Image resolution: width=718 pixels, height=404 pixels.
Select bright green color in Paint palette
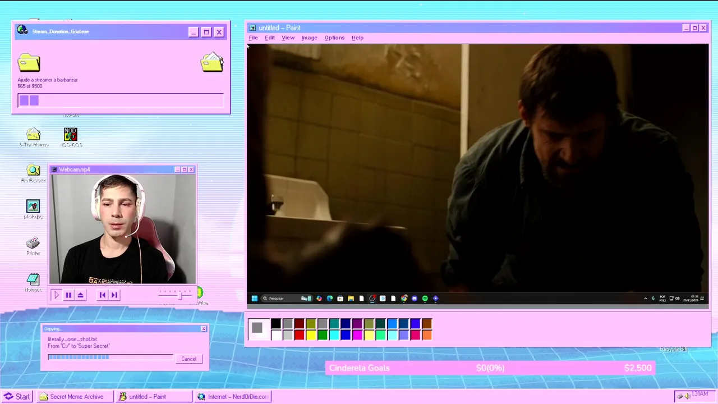(322, 335)
